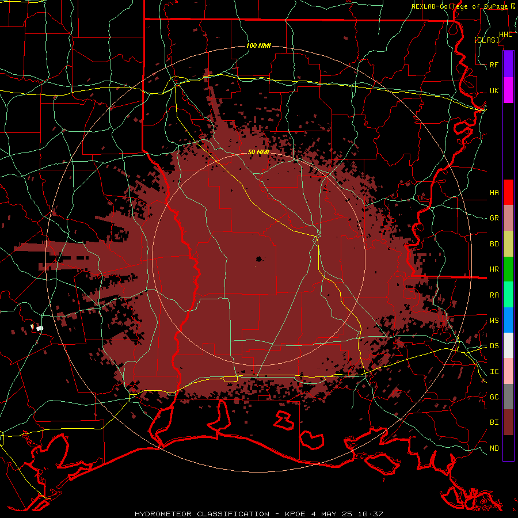Screen dimensions: 518x518
Task: Click the 'ND' legend label
Action: point(494,448)
